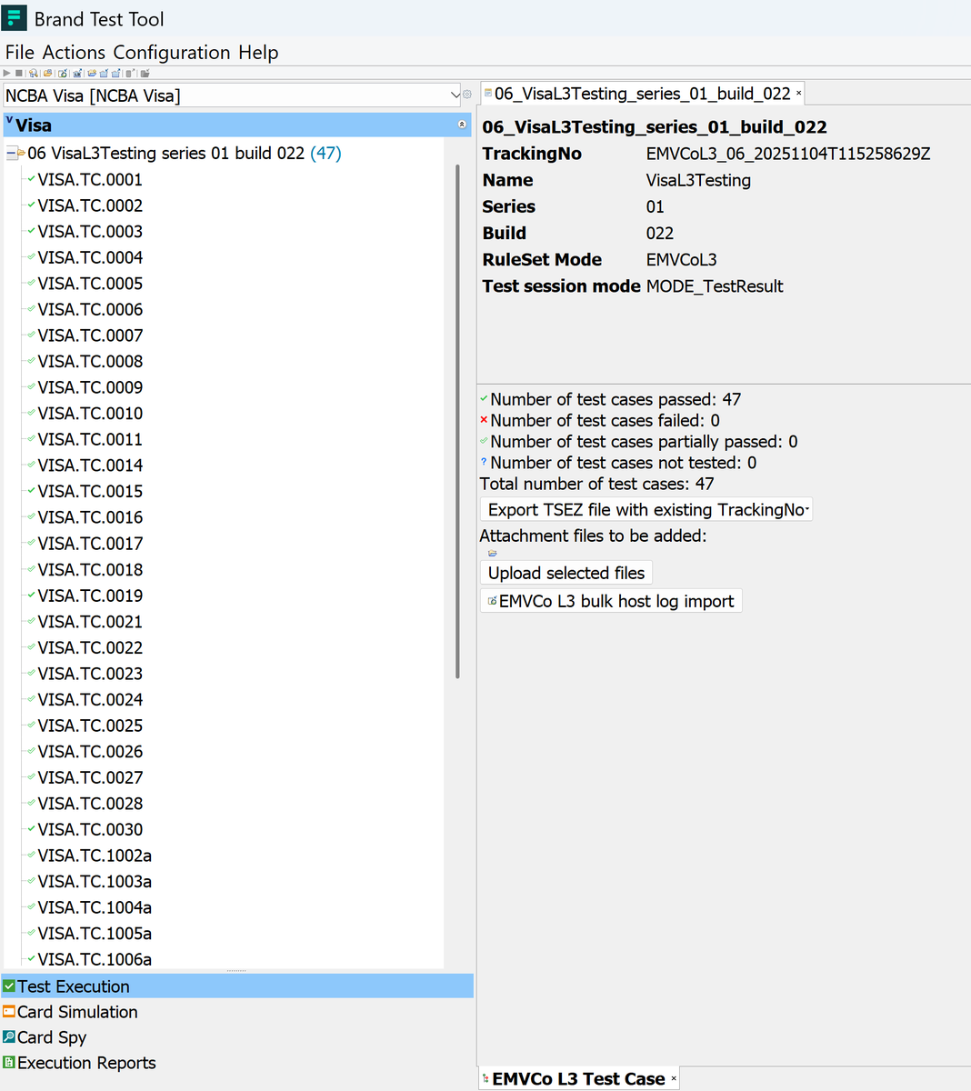Screen dimensions: 971x1091
Task: Switch to Card Spy view
Action: (236, 1036)
